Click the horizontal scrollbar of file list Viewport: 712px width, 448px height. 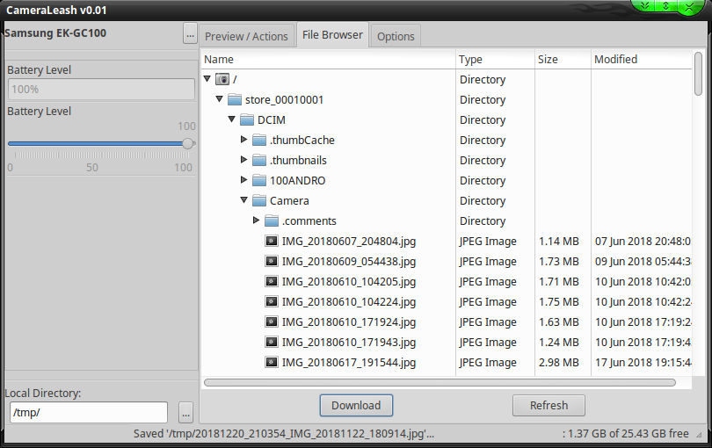point(440,383)
